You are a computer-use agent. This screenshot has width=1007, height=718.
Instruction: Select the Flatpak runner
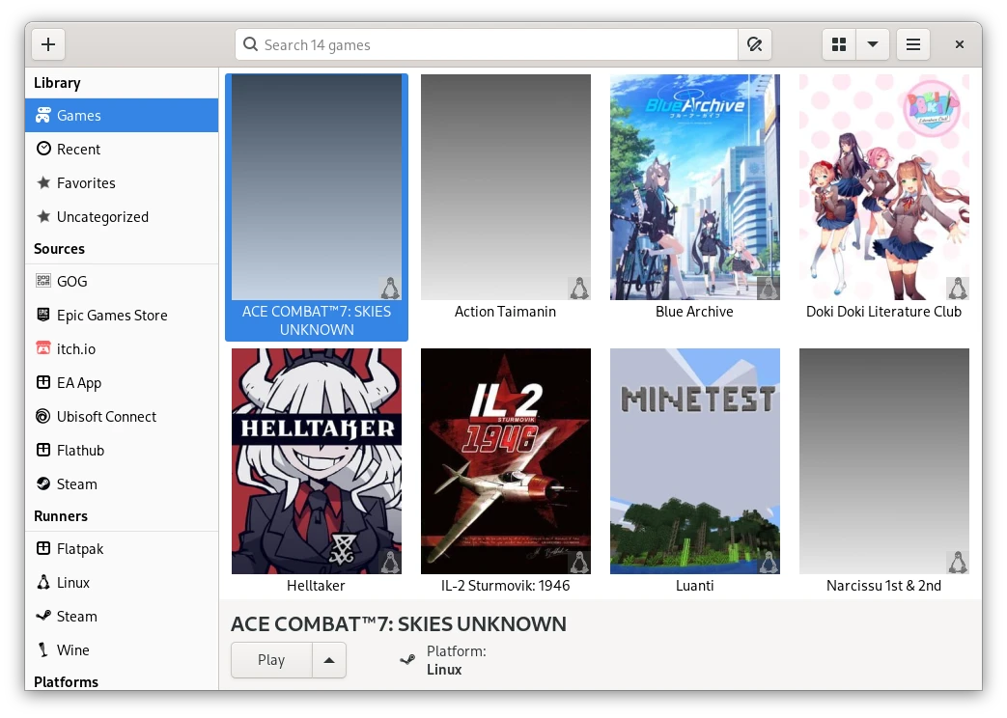tap(79, 549)
